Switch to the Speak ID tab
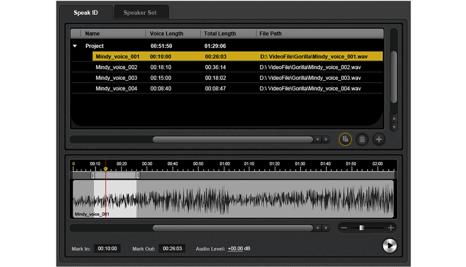Viewport: 466px width, 267px height. pos(86,13)
